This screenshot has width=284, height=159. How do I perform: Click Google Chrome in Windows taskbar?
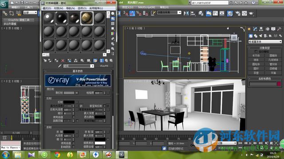coord(57,155)
